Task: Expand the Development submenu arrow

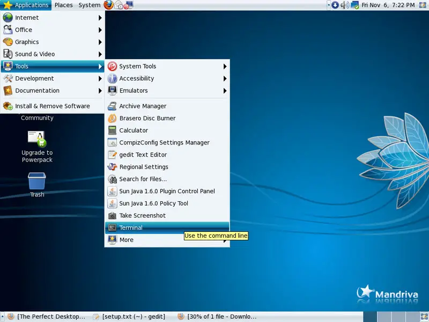Action: point(100,78)
